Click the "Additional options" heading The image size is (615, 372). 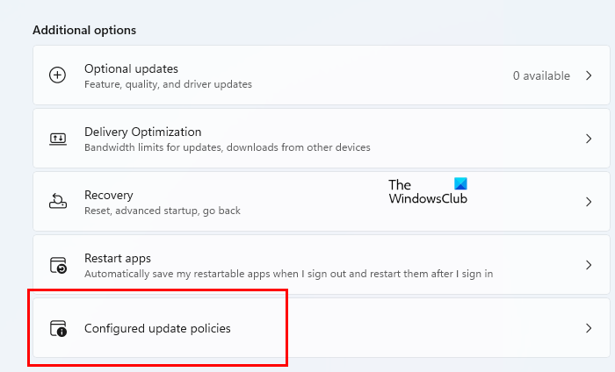click(84, 30)
